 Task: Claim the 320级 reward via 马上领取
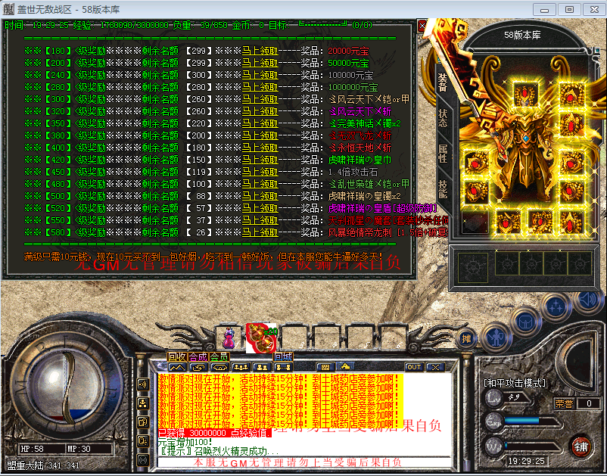click(x=260, y=111)
